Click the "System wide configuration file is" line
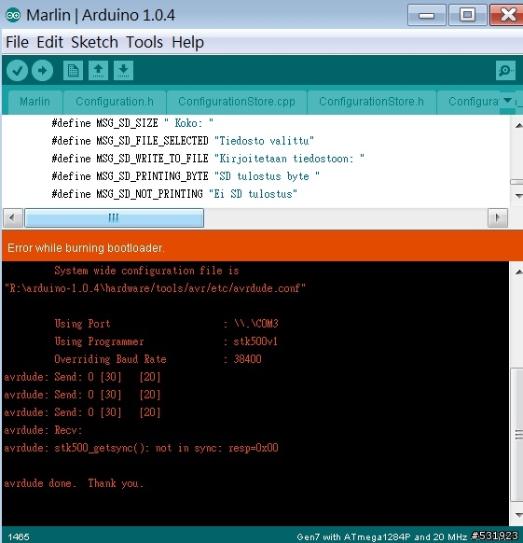Image resolution: width=523 pixels, height=543 pixels. tap(146, 271)
